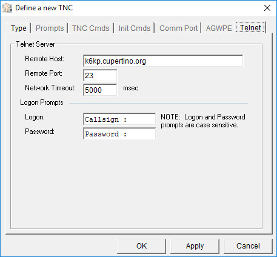The width and height of the screenshot is (277, 257).
Task: Click the application icon in the title bar
Action: [7, 8]
